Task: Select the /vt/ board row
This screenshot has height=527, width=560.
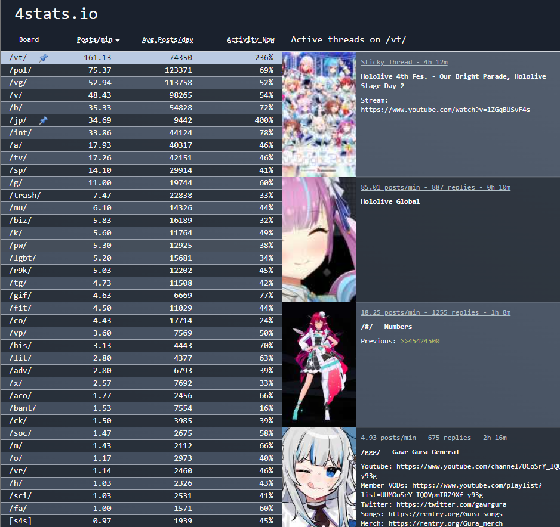Action: [141, 58]
